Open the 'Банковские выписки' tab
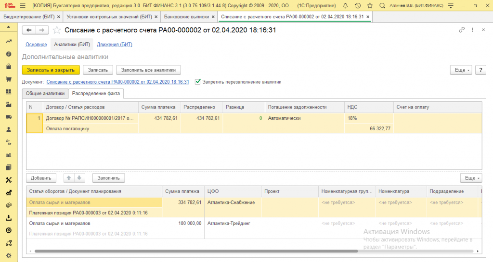 186,16
